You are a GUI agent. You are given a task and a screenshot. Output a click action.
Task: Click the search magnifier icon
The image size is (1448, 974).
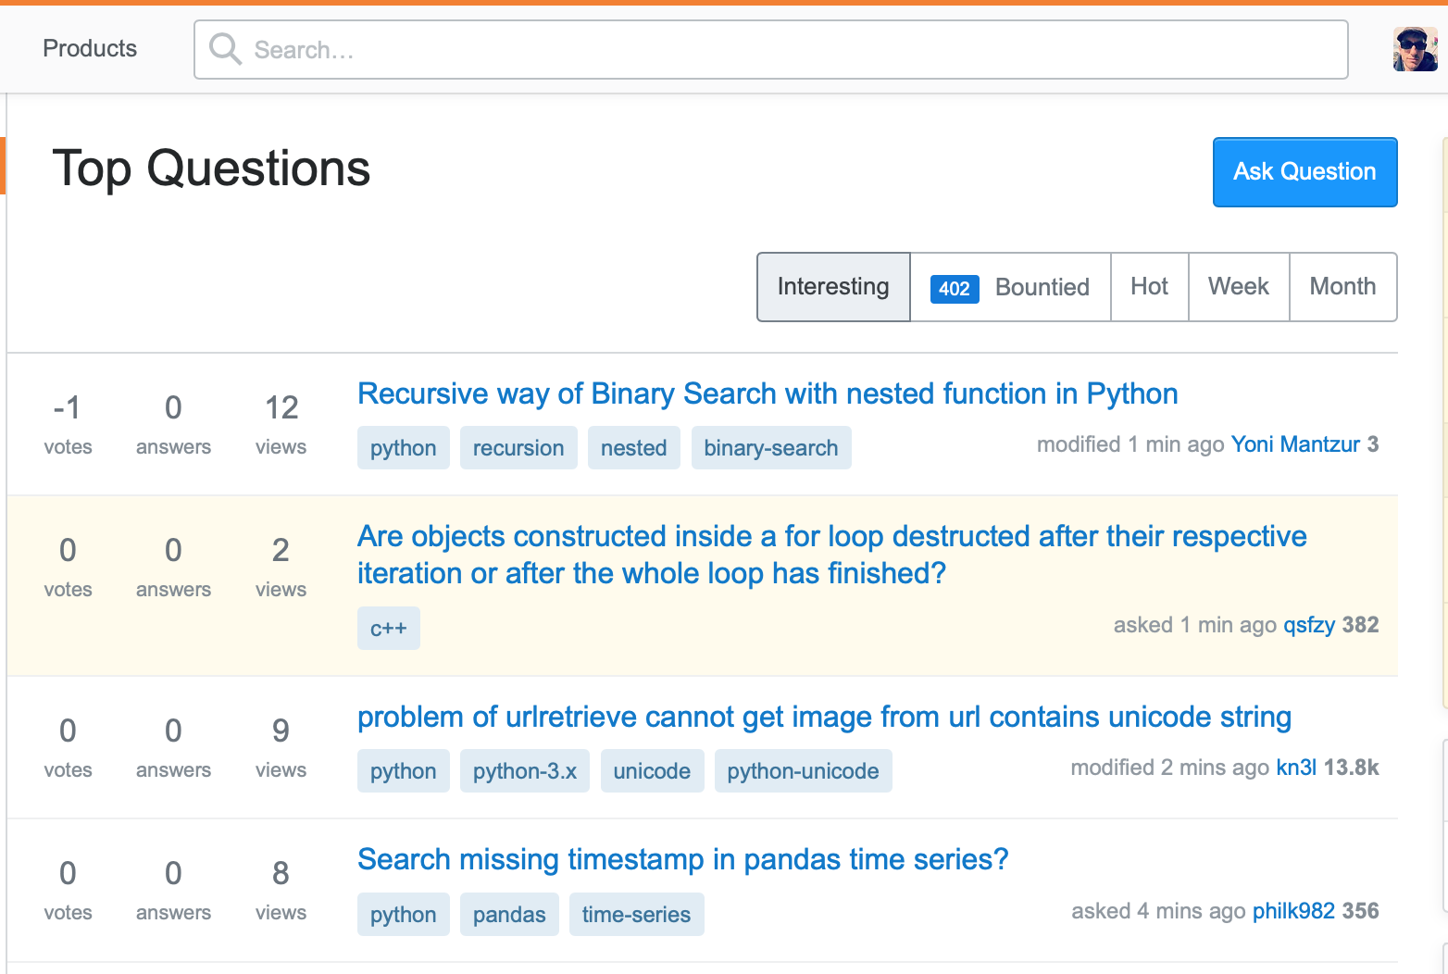tap(225, 48)
